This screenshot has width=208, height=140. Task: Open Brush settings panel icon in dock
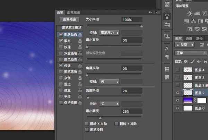pos(167,16)
